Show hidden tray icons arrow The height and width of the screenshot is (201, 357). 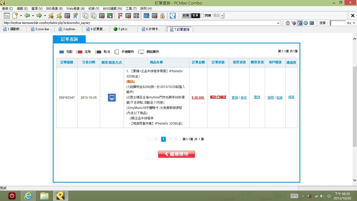pos(303,196)
